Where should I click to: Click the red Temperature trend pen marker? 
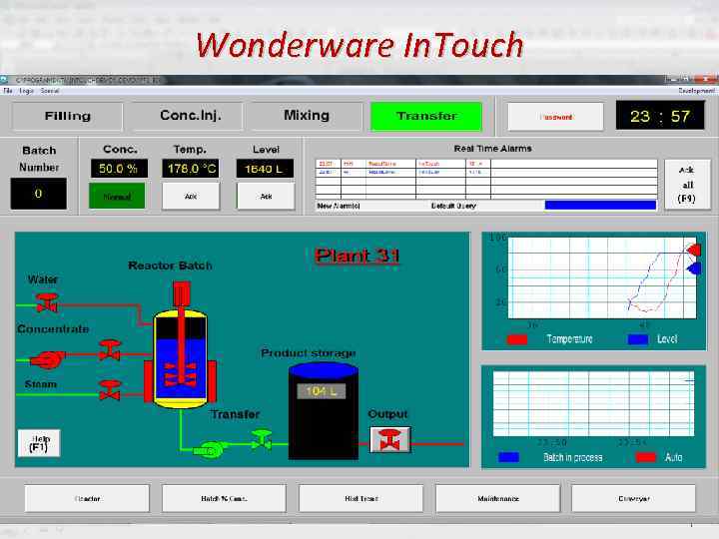(693, 250)
